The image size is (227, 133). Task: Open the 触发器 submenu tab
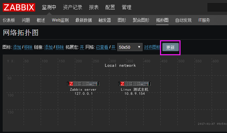105,20
